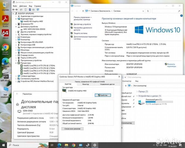Click the Help icon in Device Manager toolbar
185x148 pixels.
click(30, 10)
